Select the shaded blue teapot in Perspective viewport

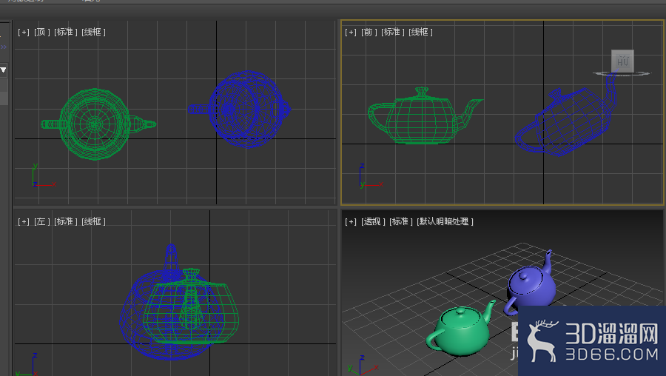pos(531,283)
